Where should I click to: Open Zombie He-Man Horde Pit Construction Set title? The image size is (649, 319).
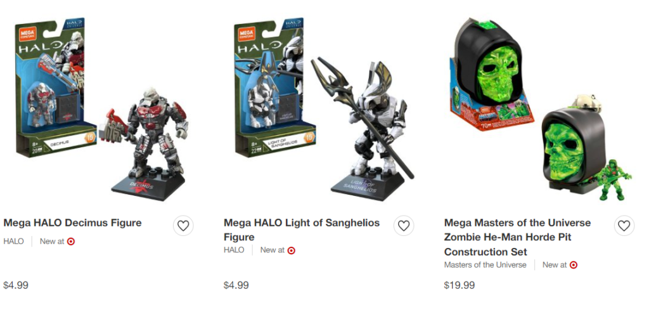[517, 237]
